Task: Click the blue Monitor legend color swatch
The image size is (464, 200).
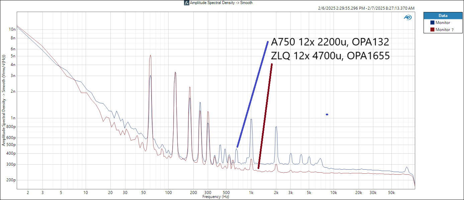Action: pyautogui.click(x=432, y=23)
